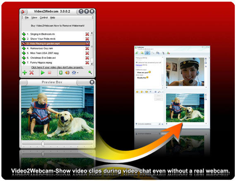Image resolution: width=236 pixels, height=181 pixels.
Task: Click the green film icon beside Singing in Bedroom.rm
Action: 24,34
